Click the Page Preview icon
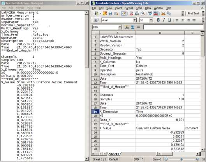 click(x=143, y=13)
